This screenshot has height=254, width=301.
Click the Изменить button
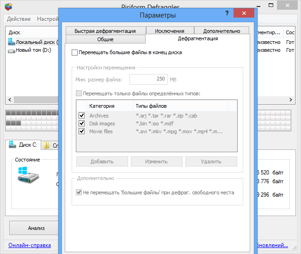156,161
